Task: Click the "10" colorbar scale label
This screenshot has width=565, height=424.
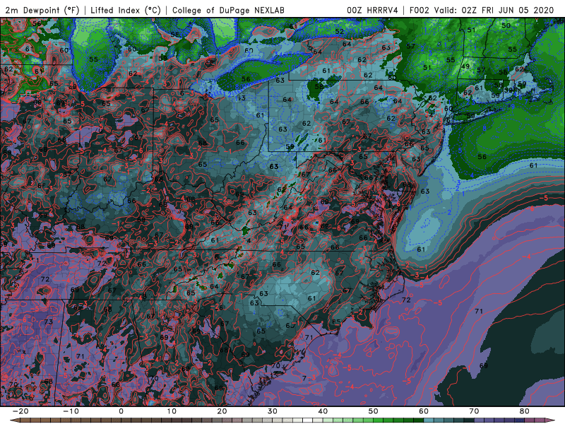Action: click(172, 411)
